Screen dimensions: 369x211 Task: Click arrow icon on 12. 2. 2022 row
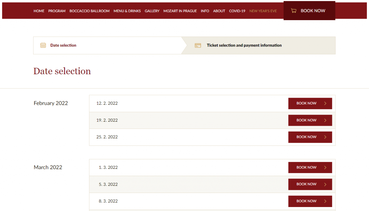click(x=325, y=103)
